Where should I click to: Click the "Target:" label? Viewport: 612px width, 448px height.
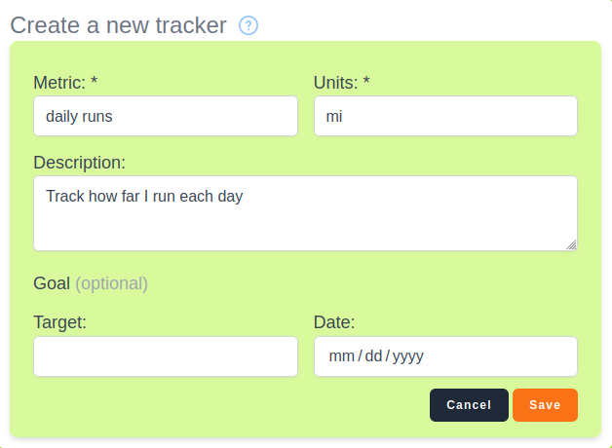click(x=59, y=321)
